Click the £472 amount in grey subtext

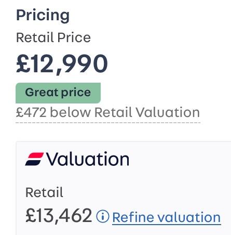(x=31, y=113)
